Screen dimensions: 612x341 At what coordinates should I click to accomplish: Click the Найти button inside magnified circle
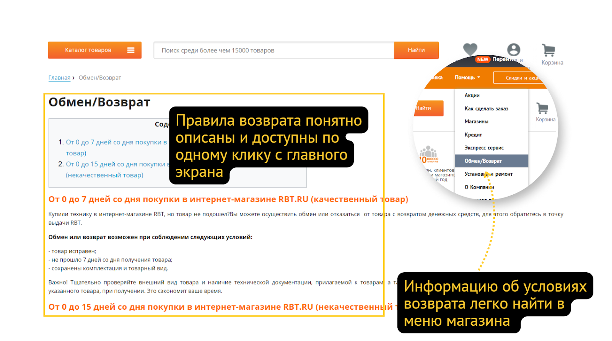coord(429,108)
